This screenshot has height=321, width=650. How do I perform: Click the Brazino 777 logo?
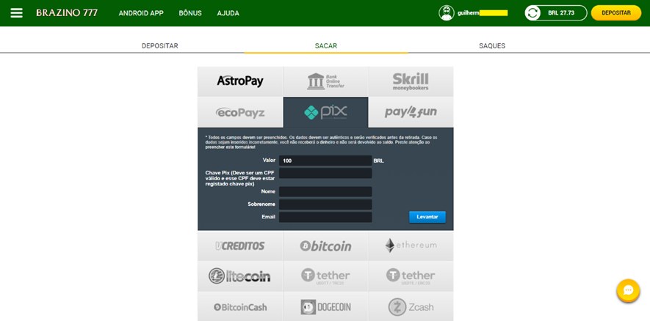(67, 12)
